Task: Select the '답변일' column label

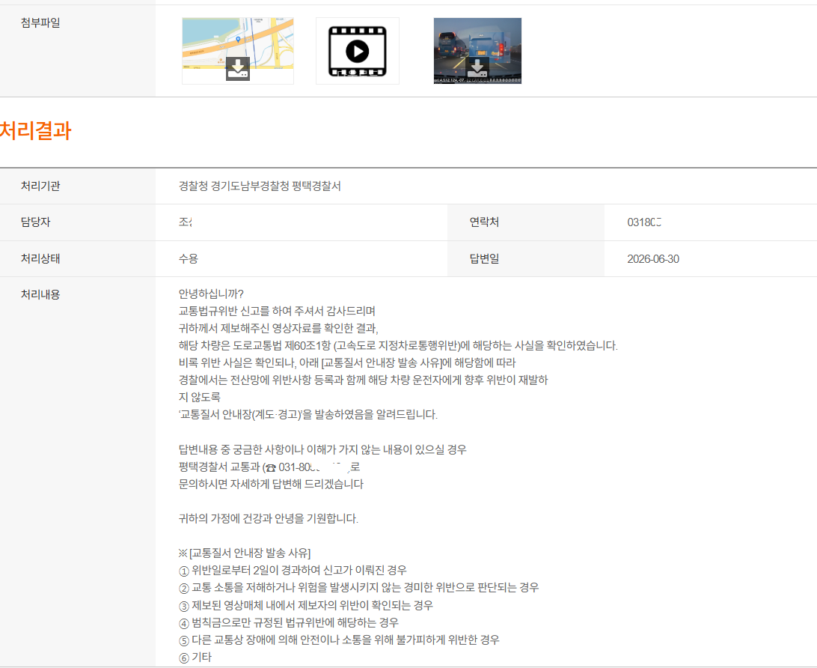Action: 485,258
